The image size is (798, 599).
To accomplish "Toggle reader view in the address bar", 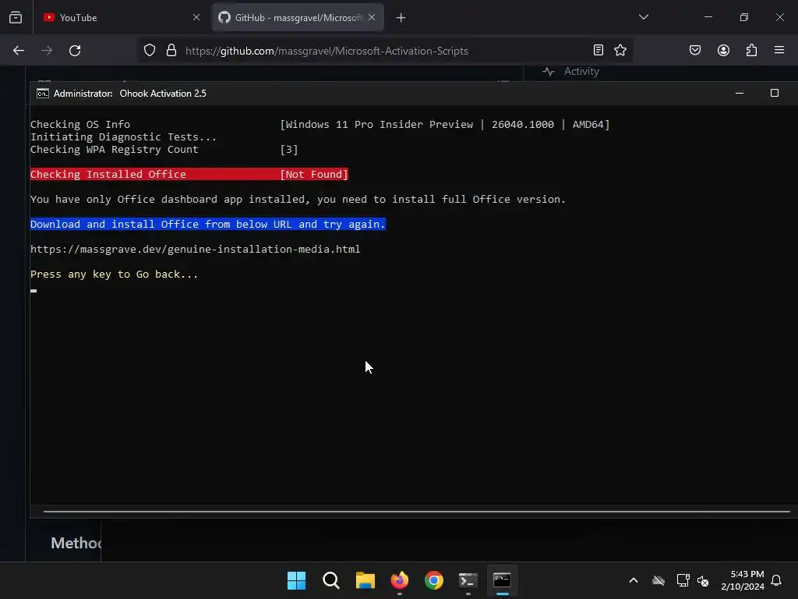I will click(598, 50).
